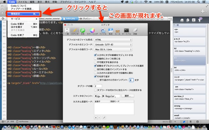Enable 改行時に自動でインデントする checkbox

[x=95, y=69]
